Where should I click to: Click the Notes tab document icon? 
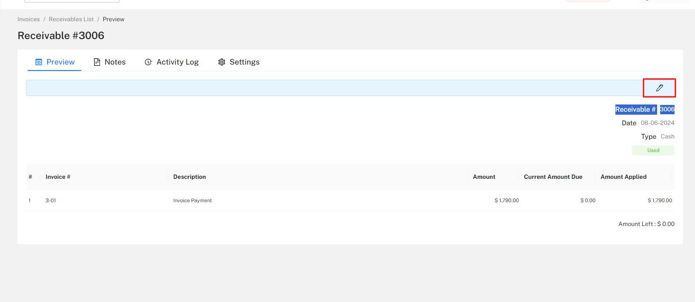click(x=97, y=62)
